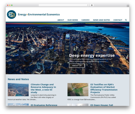Click the aerial farmland article thumbnail

[x=78, y=90]
